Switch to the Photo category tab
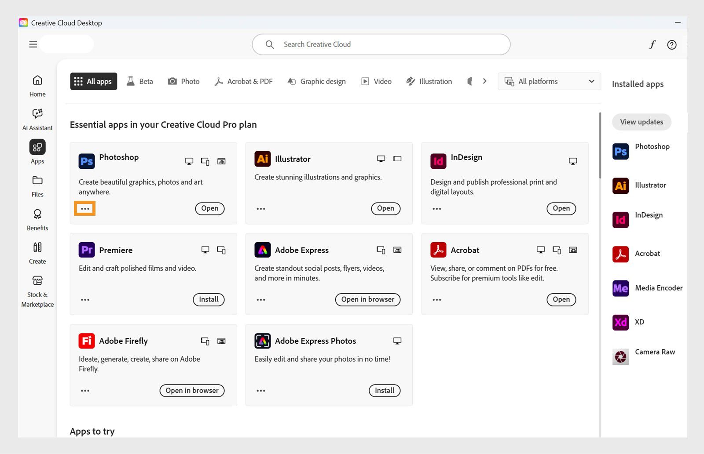The height and width of the screenshot is (454, 704). click(183, 81)
